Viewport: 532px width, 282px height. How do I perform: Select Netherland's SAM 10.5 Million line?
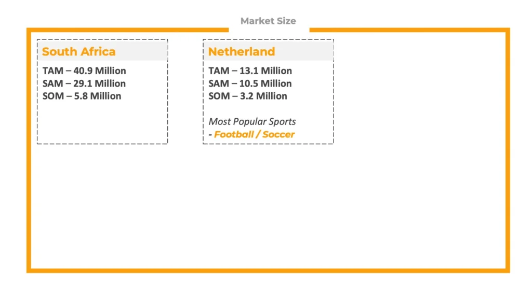250,83
